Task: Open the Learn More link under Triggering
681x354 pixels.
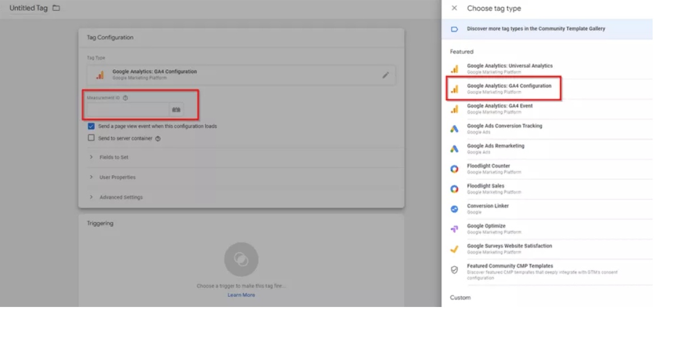Action: coord(241,295)
